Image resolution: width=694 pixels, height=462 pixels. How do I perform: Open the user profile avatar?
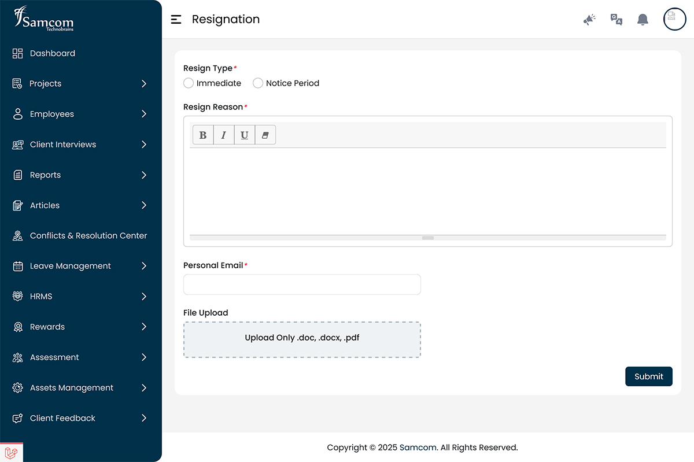coord(674,19)
